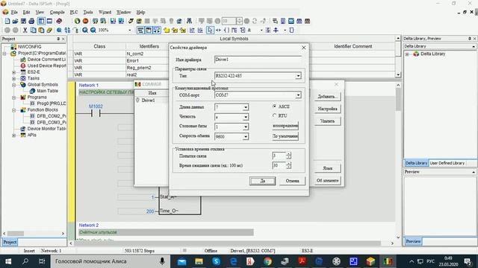Click the Язык button in COMMGR window

click(327, 168)
